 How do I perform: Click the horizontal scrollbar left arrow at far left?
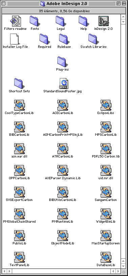tap(4, 271)
